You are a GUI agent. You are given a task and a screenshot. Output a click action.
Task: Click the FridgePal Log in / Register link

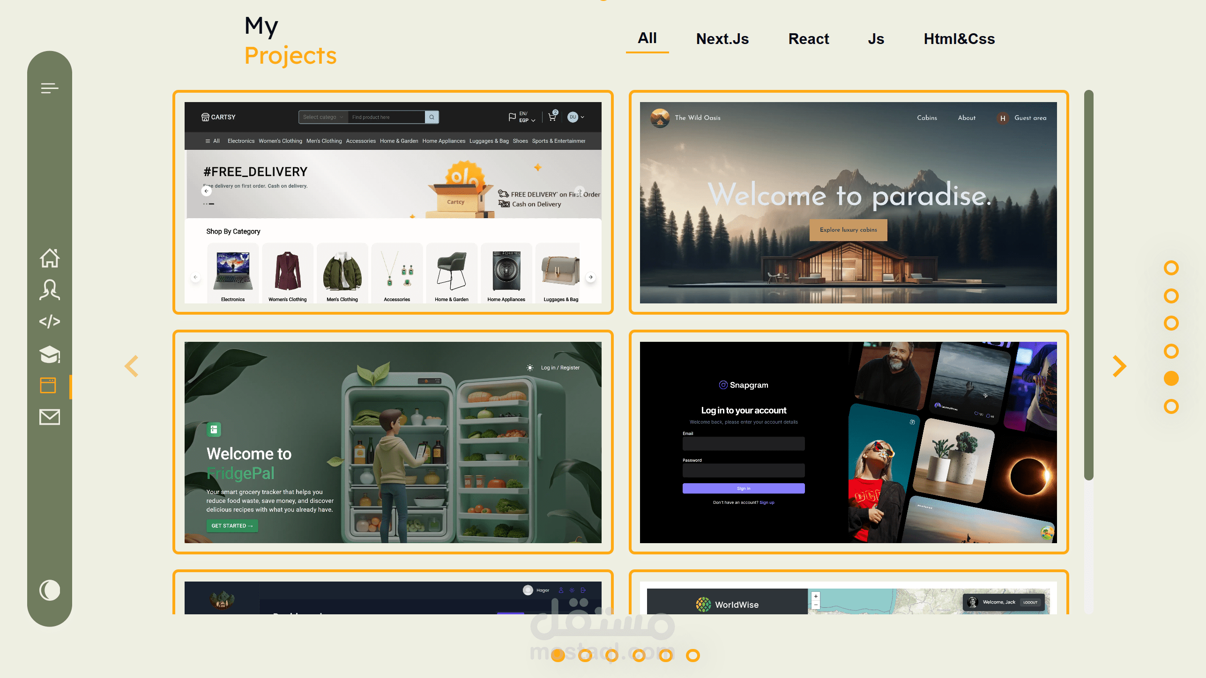560,368
